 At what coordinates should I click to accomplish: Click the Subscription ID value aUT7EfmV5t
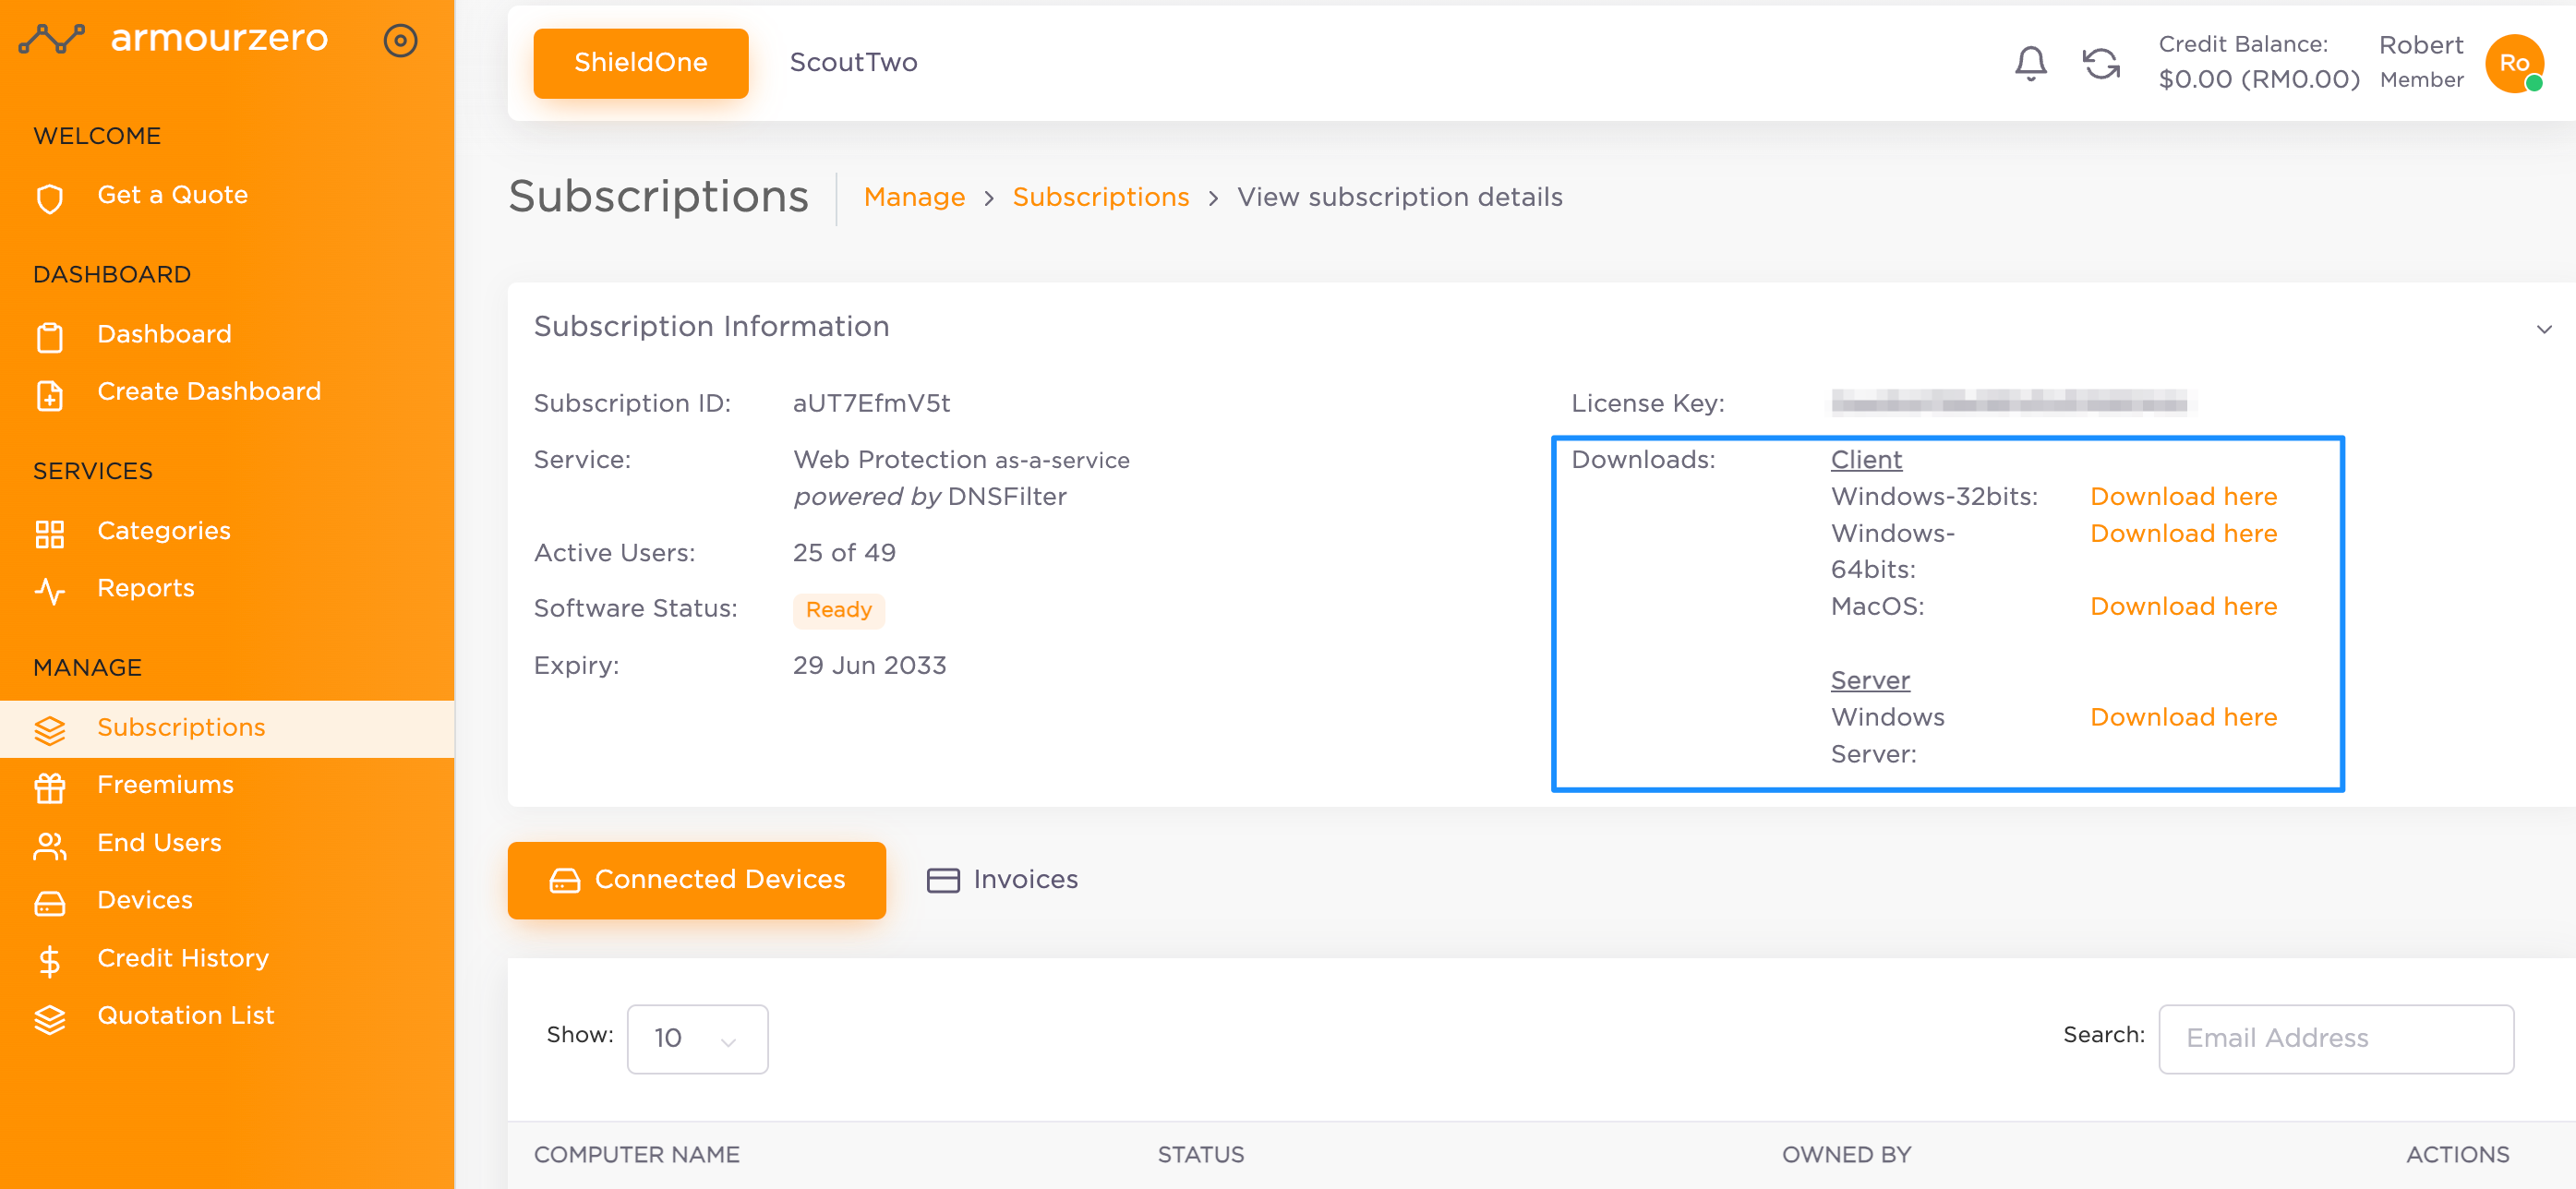(871, 403)
